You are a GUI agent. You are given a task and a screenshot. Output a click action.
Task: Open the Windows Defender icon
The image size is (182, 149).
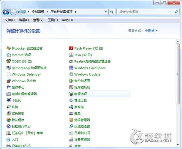pos(8,74)
